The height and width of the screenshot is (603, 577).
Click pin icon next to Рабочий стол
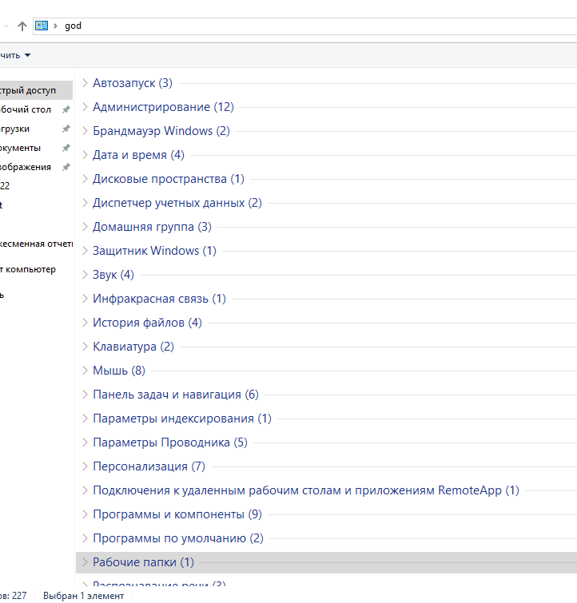pos(66,109)
